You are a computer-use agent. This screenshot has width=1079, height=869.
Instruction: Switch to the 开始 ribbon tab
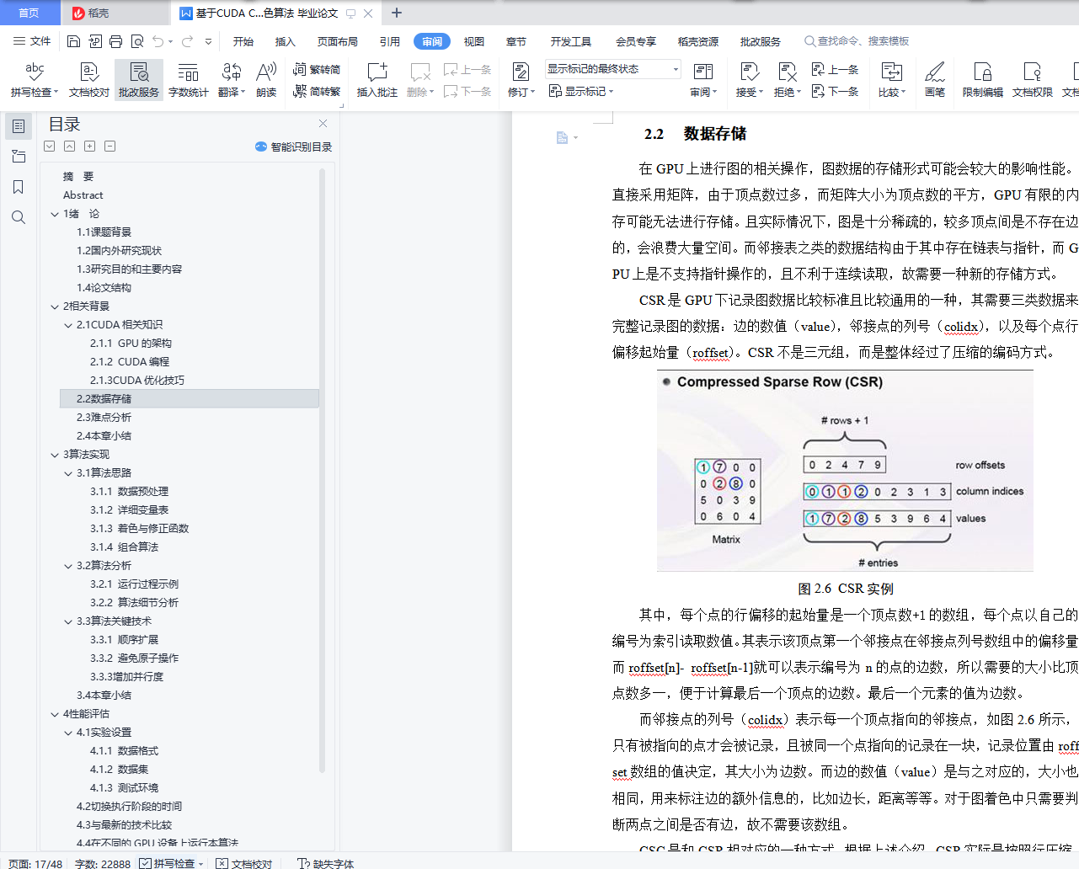point(243,41)
